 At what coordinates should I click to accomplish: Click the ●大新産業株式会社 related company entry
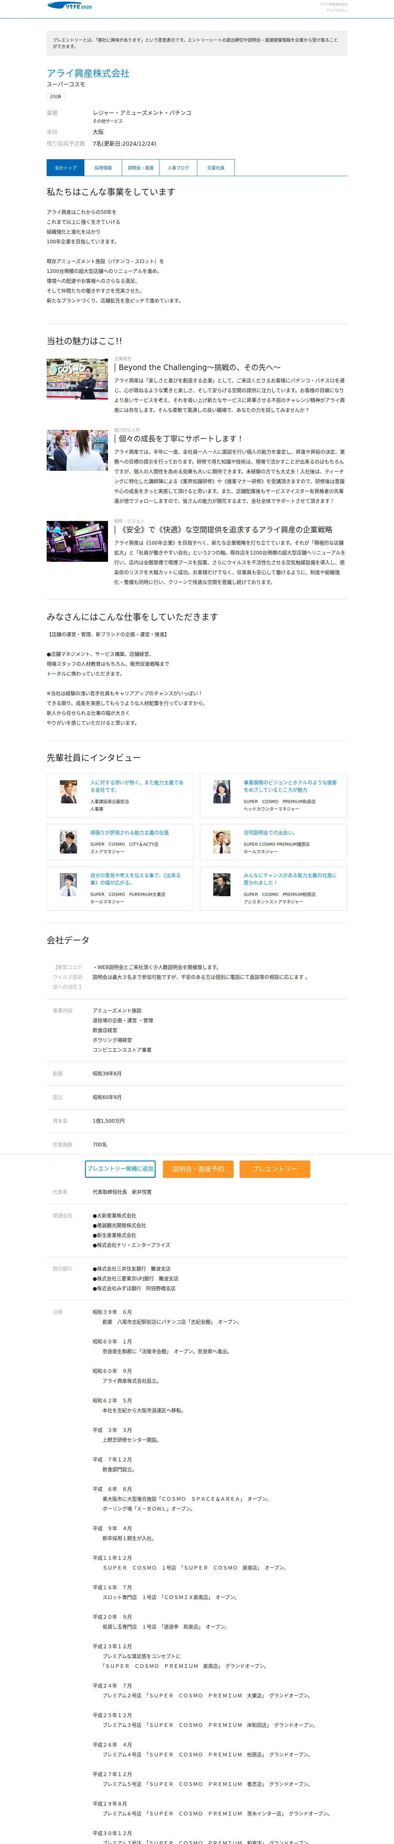(114, 1216)
